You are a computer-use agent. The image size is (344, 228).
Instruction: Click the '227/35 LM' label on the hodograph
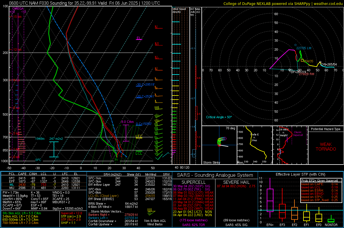tap(304, 48)
